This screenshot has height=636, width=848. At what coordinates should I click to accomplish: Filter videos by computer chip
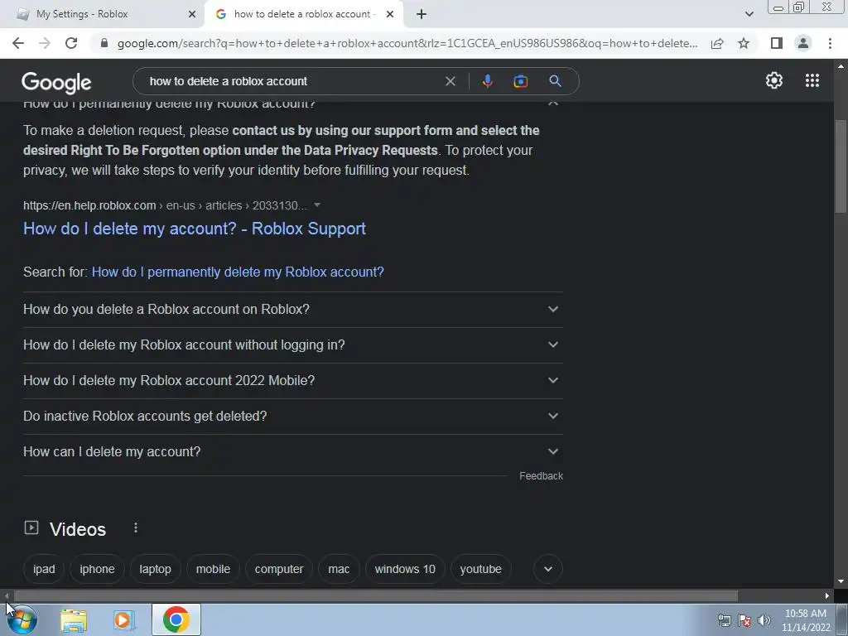pos(279,569)
